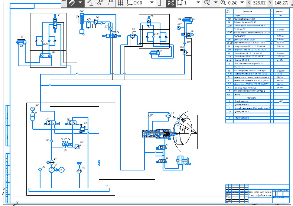Viewport: 293px width, 206px height.
Task: Click the eye icon with slanted lines
Action: (100, 3)
